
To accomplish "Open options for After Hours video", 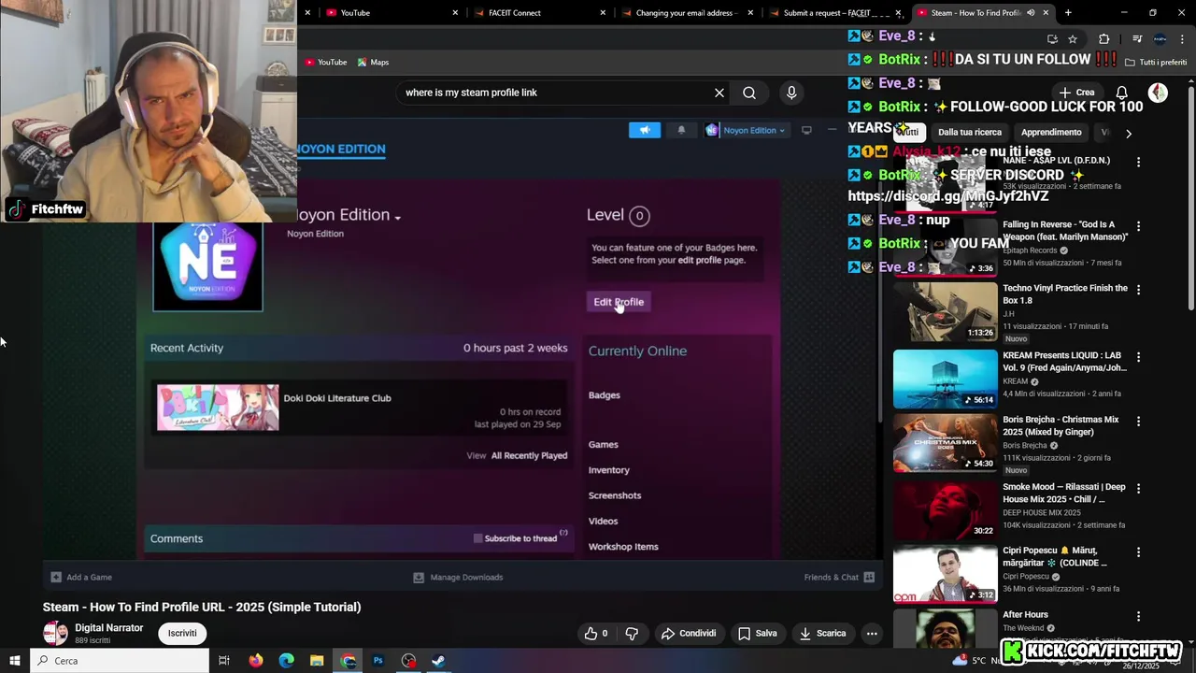I will tap(1138, 616).
